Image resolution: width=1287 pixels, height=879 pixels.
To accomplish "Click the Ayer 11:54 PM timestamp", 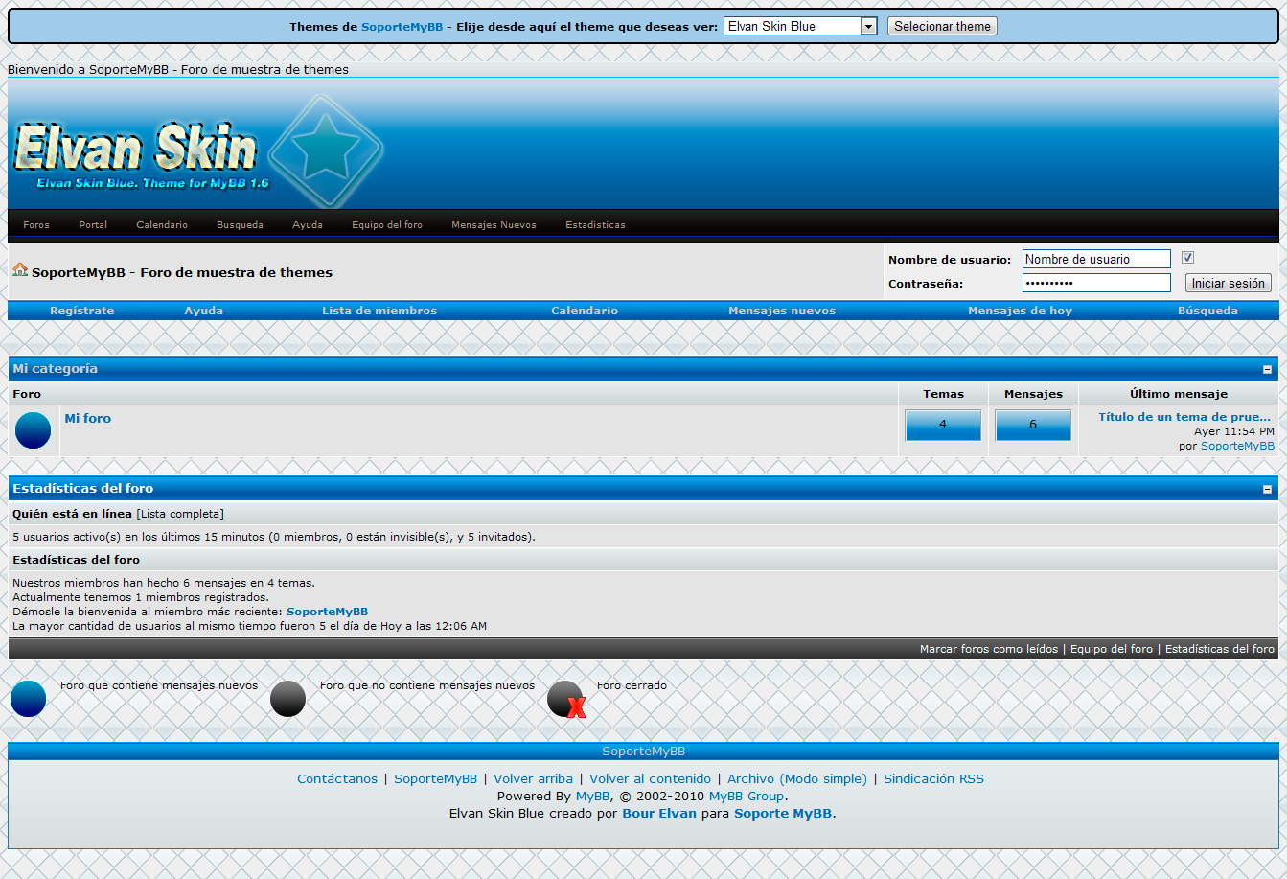I will (x=1234, y=431).
